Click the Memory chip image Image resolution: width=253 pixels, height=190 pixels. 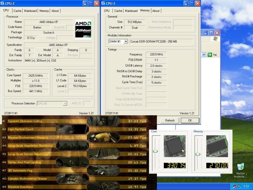pyautogui.click(x=217, y=146)
